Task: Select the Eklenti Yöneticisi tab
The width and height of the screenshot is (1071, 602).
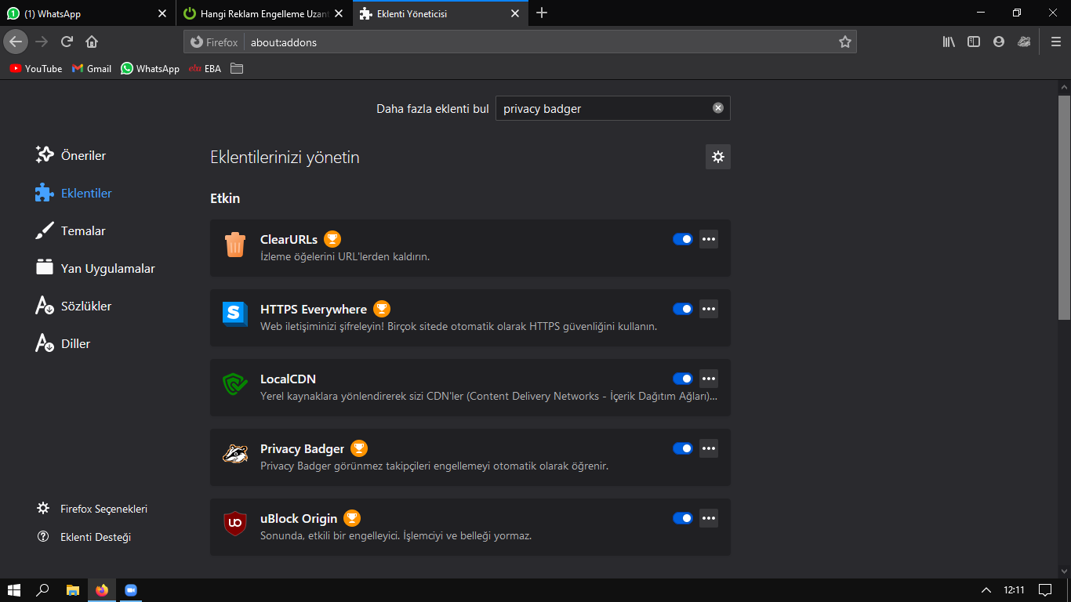Action: click(x=440, y=13)
